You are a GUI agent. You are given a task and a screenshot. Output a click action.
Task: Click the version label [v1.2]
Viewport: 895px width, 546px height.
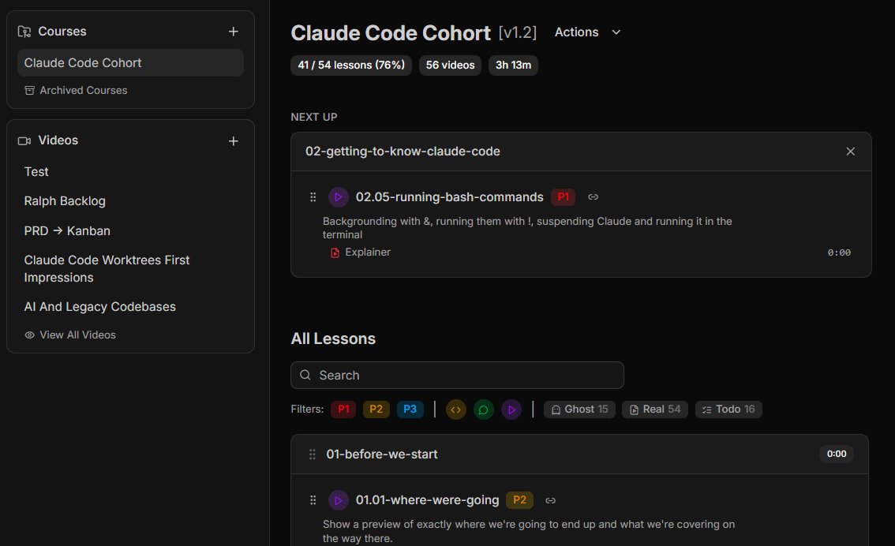click(x=517, y=32)
